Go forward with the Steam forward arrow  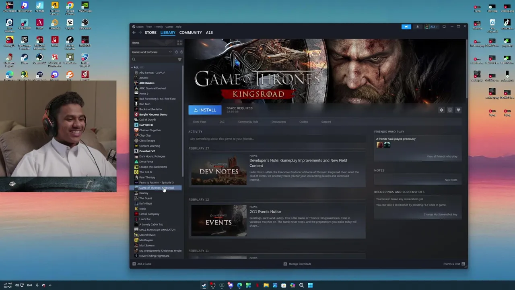click(x=140, y=33)
